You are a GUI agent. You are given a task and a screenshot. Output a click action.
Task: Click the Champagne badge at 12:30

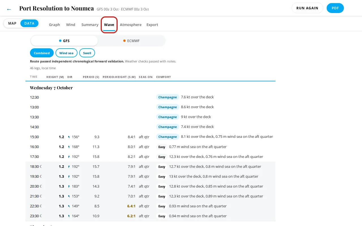click(x=168, y=97)
